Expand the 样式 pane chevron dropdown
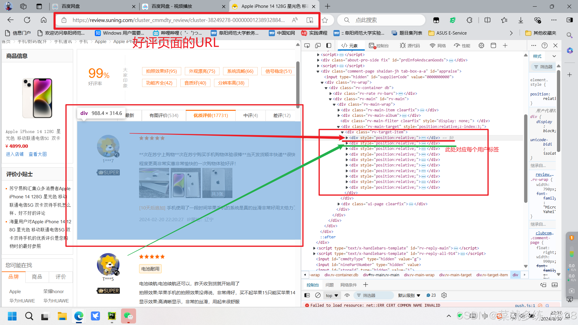This screenshot has width=578, height=325. (554, 56)
